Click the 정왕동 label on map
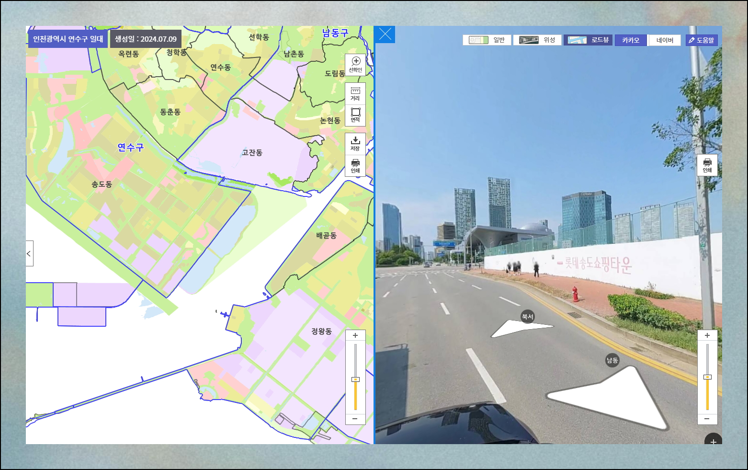748x470 pixels. click(x=321, y=331)
